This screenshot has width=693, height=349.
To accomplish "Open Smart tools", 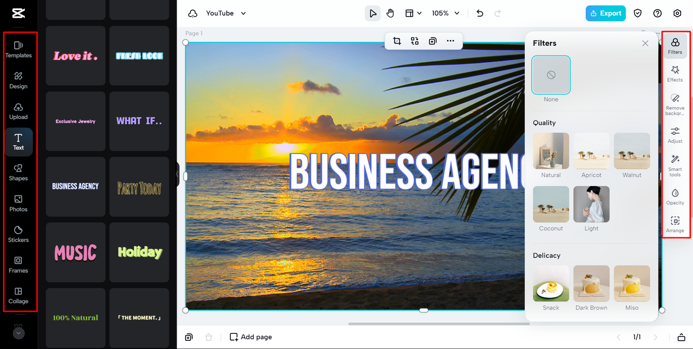I will click(x=675, y=166).
